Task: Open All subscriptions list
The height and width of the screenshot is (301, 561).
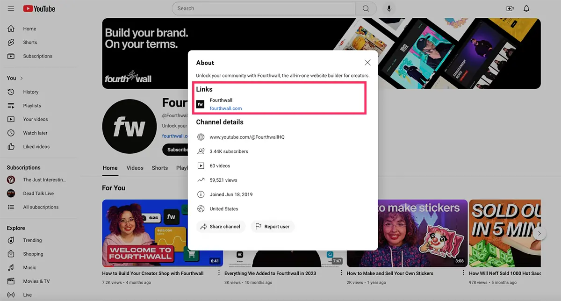Action: tap(41, 207)
